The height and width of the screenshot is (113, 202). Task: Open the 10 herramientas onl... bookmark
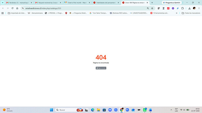click(159, 13)
